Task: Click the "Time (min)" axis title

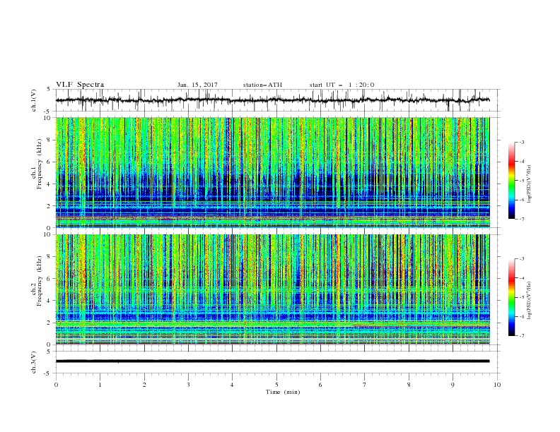Action: (x=283, y=392)
